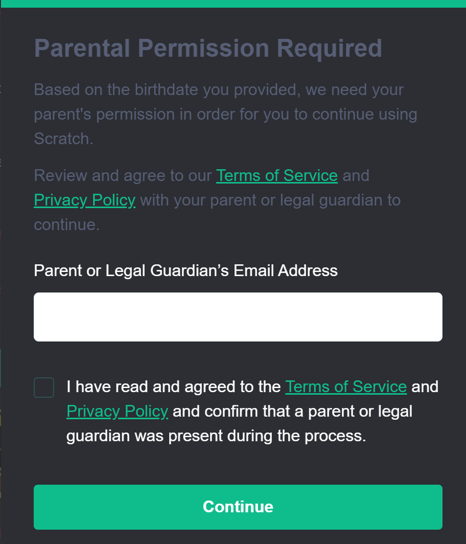Screen dimensions: 466x544
Task: Click the word "Scratch." in the description
Action: coord(64,139)
